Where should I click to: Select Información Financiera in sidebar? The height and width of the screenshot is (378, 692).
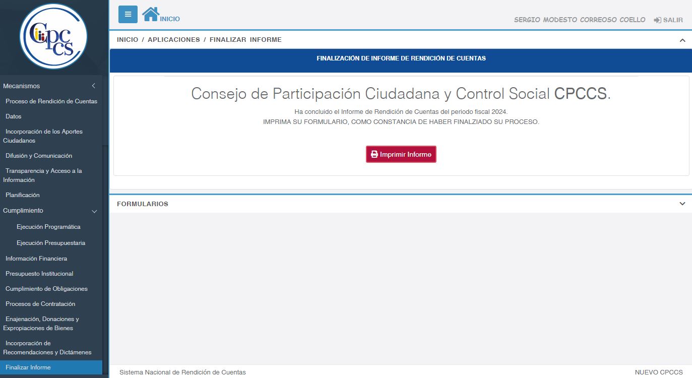click(36, 259)
